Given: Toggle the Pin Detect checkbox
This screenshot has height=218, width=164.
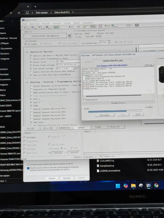Looking at the screenshot, I should (x=25, y=137).
